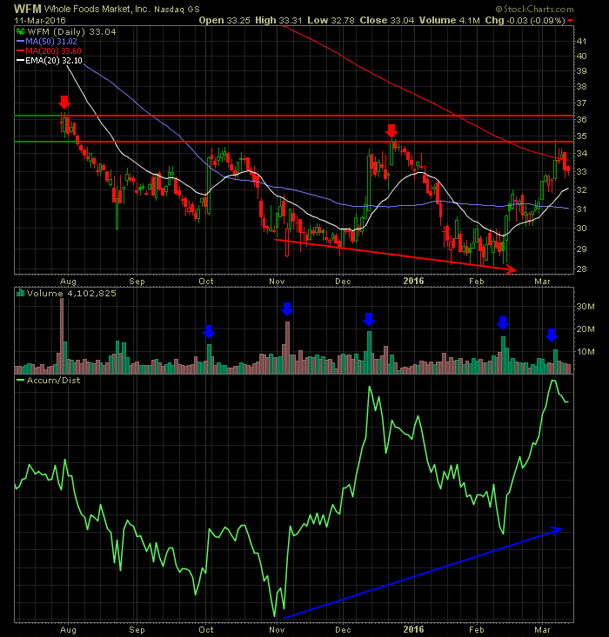Click the white EMA(20) legend line swatch
Viewport: 609px width, 637px height.
click(x=20, y=61)
